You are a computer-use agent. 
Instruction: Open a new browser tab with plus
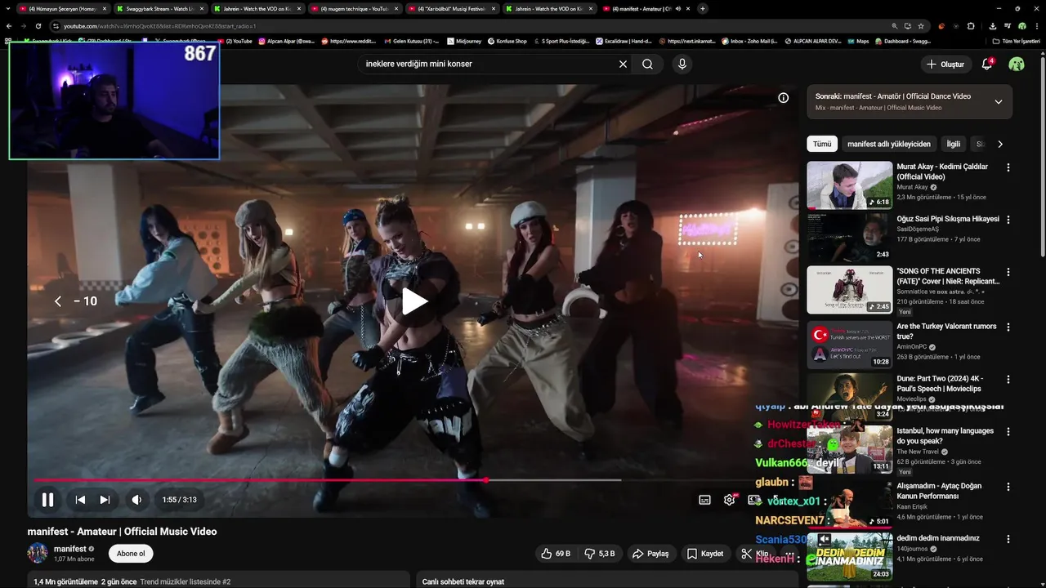[703, 9]
